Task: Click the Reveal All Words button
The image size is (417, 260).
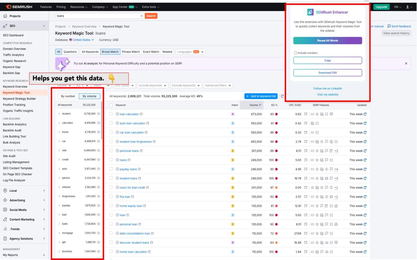Action: (x=327, y=41)
